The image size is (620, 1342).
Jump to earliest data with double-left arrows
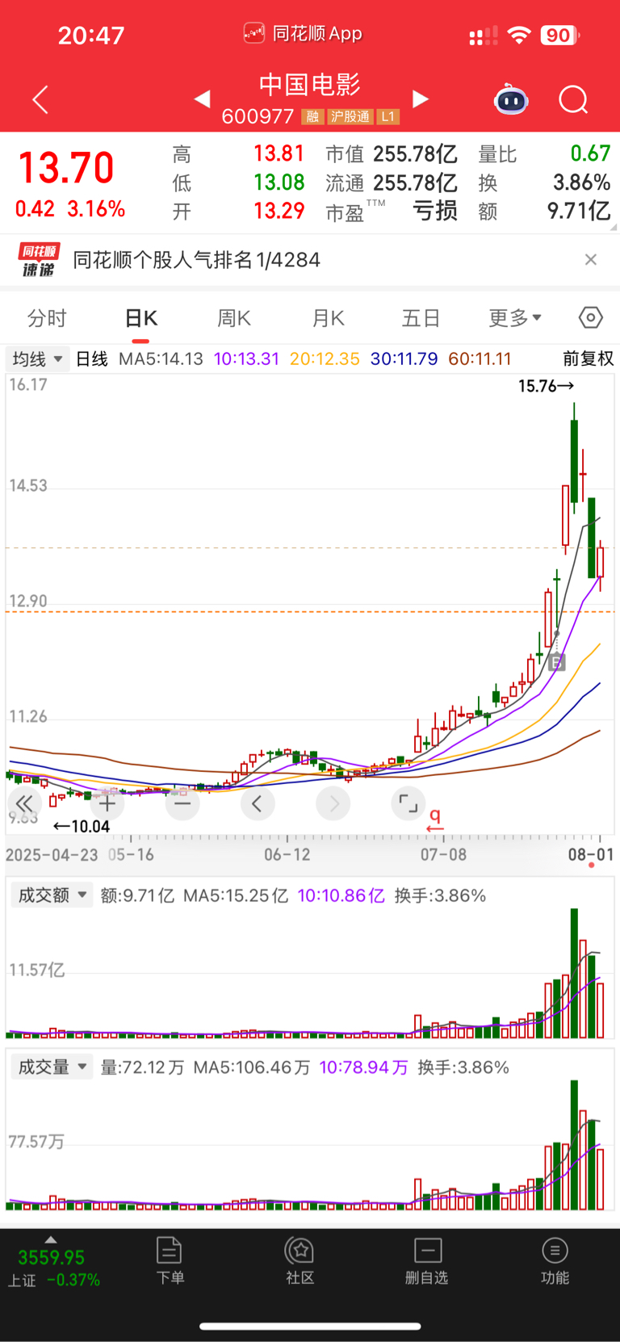pos(24,803)
